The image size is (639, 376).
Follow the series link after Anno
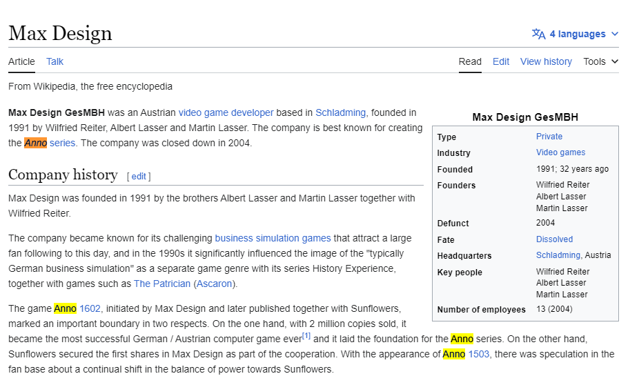pyautogui.click(x=62, y=143)
